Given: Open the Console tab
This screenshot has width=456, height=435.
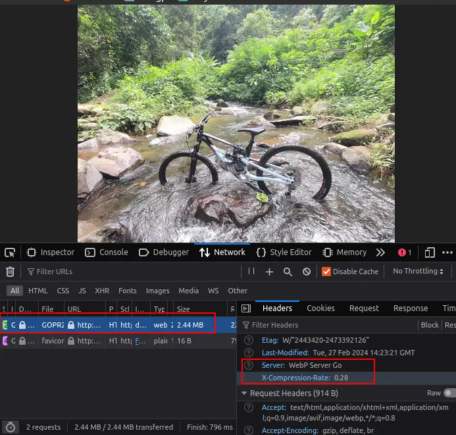Looking at the screenshot, I should click(107, 252).
